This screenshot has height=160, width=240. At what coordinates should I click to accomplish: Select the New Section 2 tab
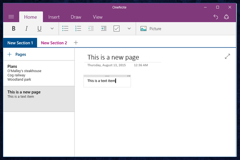point(54,43)
